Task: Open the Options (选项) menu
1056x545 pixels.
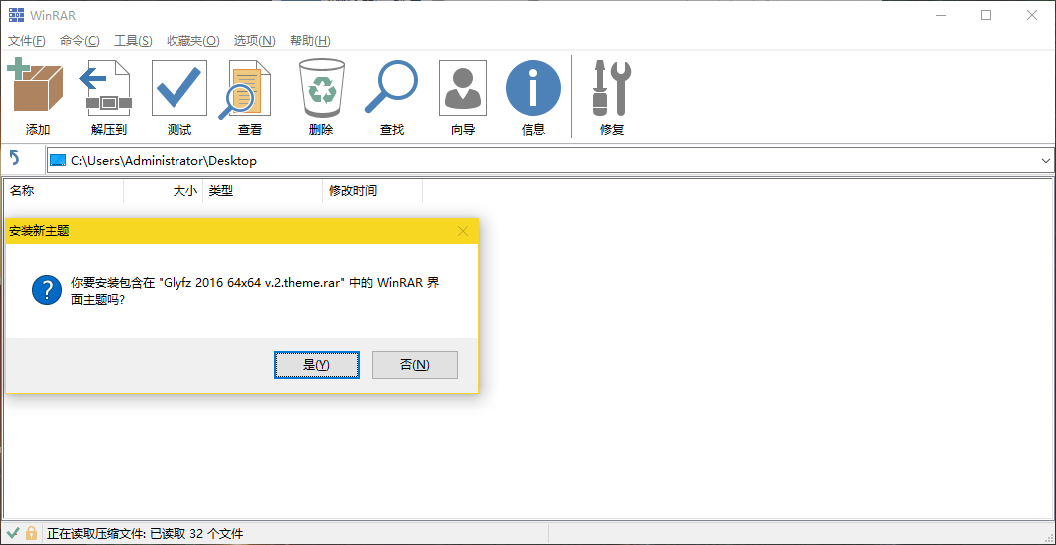Action: [x=254, y=41]
